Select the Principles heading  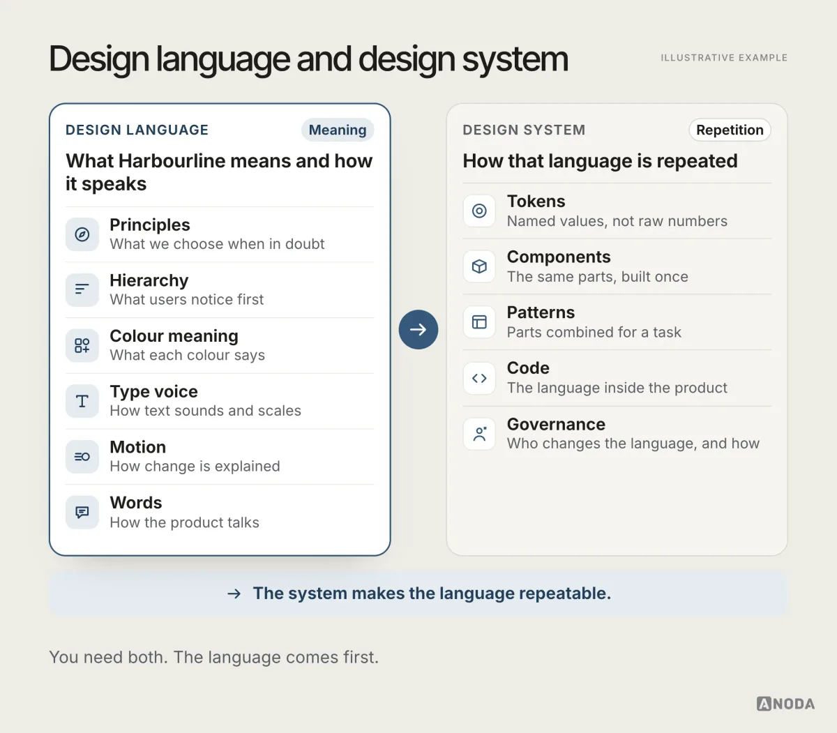point(150,225)
